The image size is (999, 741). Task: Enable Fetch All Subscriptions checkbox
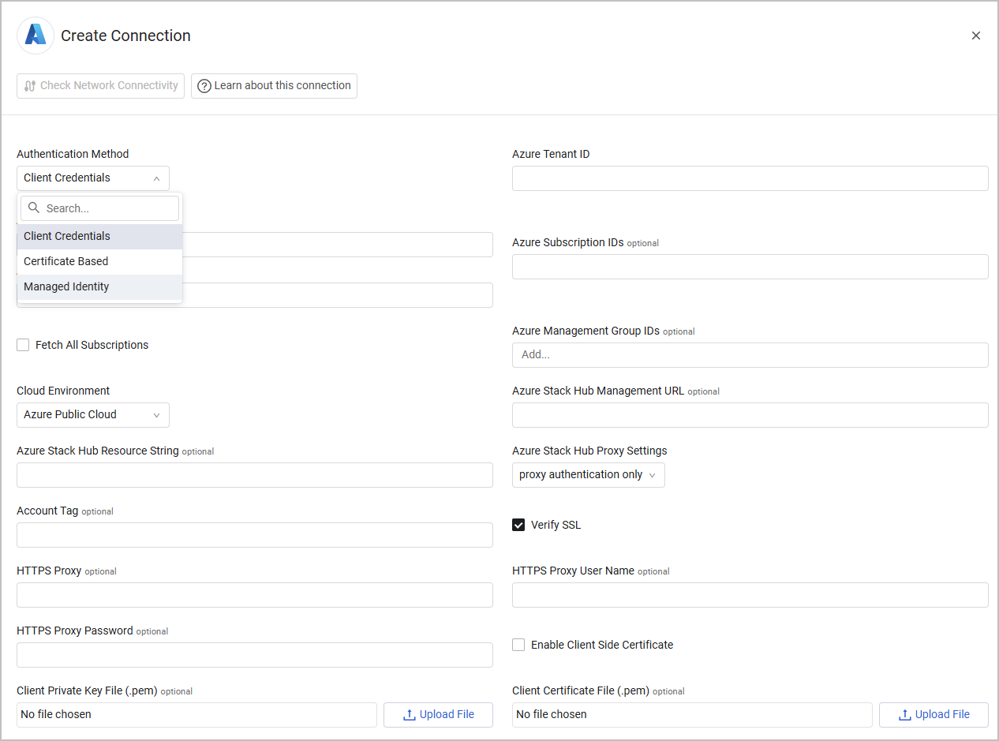tap(23, 345)
